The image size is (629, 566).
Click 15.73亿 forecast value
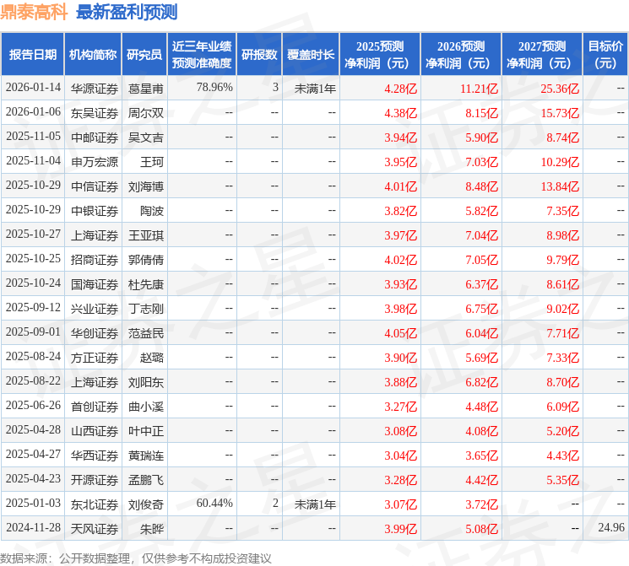pyautogui.click(x=560, y=113)
